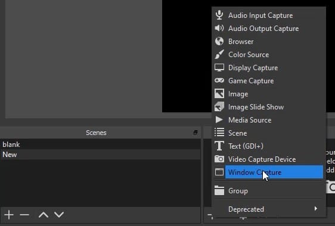Screen dimensions: 335x226
Task: Move scene up with the up arrow
Action: (x=44, y=215)
